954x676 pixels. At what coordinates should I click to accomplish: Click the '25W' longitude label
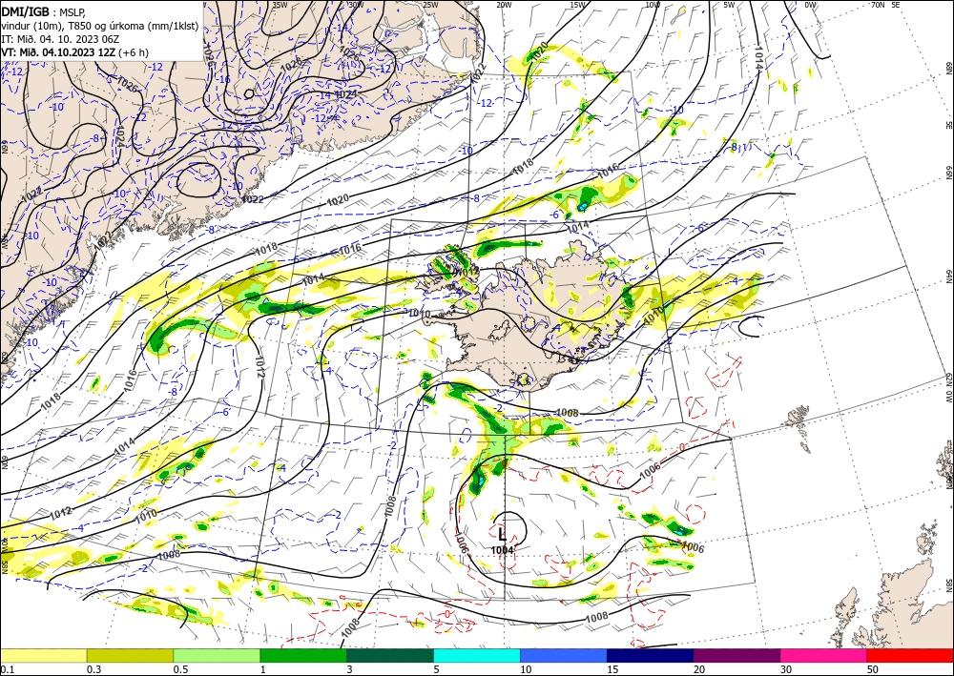pos(430,5)
